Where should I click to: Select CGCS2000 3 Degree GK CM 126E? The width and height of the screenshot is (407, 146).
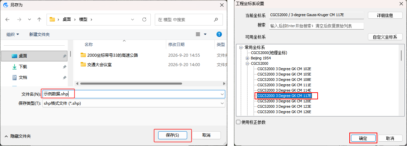[284, 112]
